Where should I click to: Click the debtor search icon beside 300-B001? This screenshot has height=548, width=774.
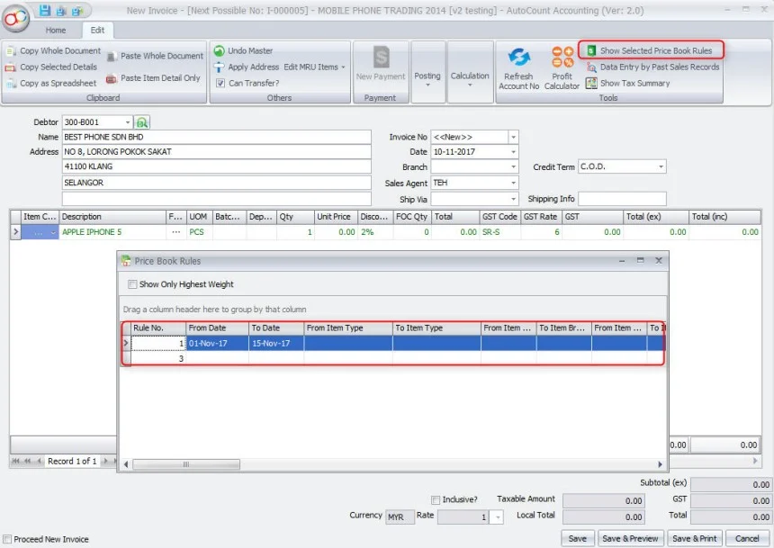tap(142, 122)
